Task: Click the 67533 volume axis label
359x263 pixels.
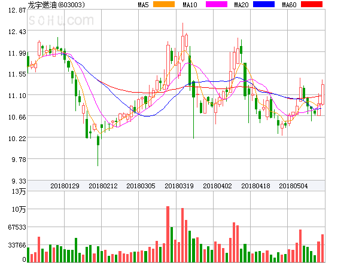Action: [x=17, y=227]
